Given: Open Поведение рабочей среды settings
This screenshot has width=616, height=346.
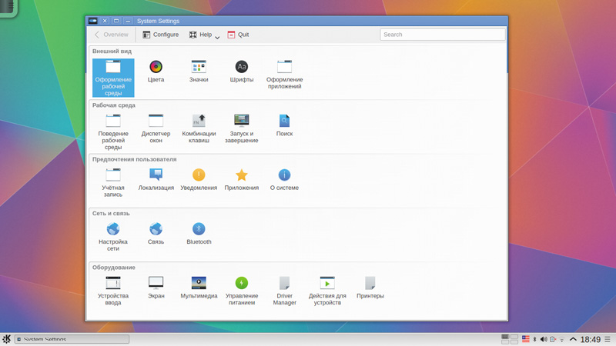Looking at the screenshot, I should click(x=113, y=131).
